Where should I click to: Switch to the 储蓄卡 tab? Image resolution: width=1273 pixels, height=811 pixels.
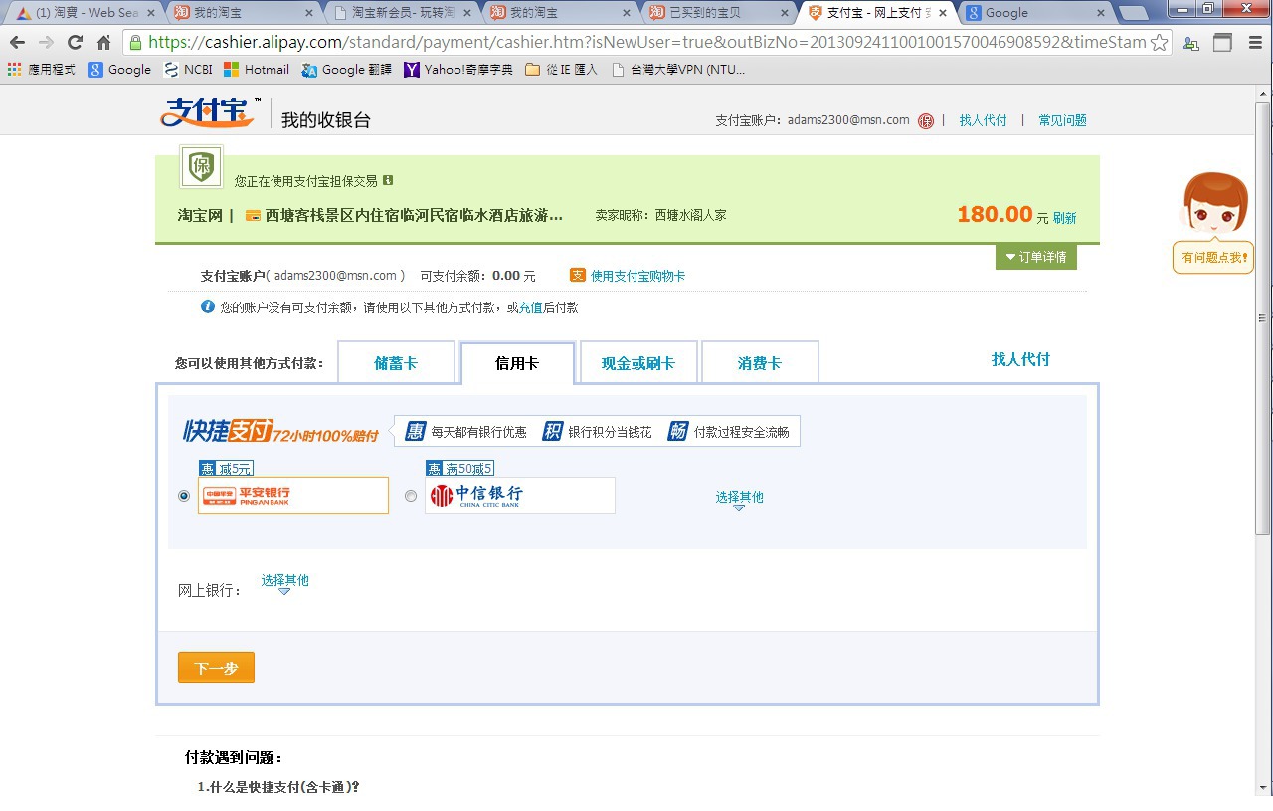coord(396,362)
